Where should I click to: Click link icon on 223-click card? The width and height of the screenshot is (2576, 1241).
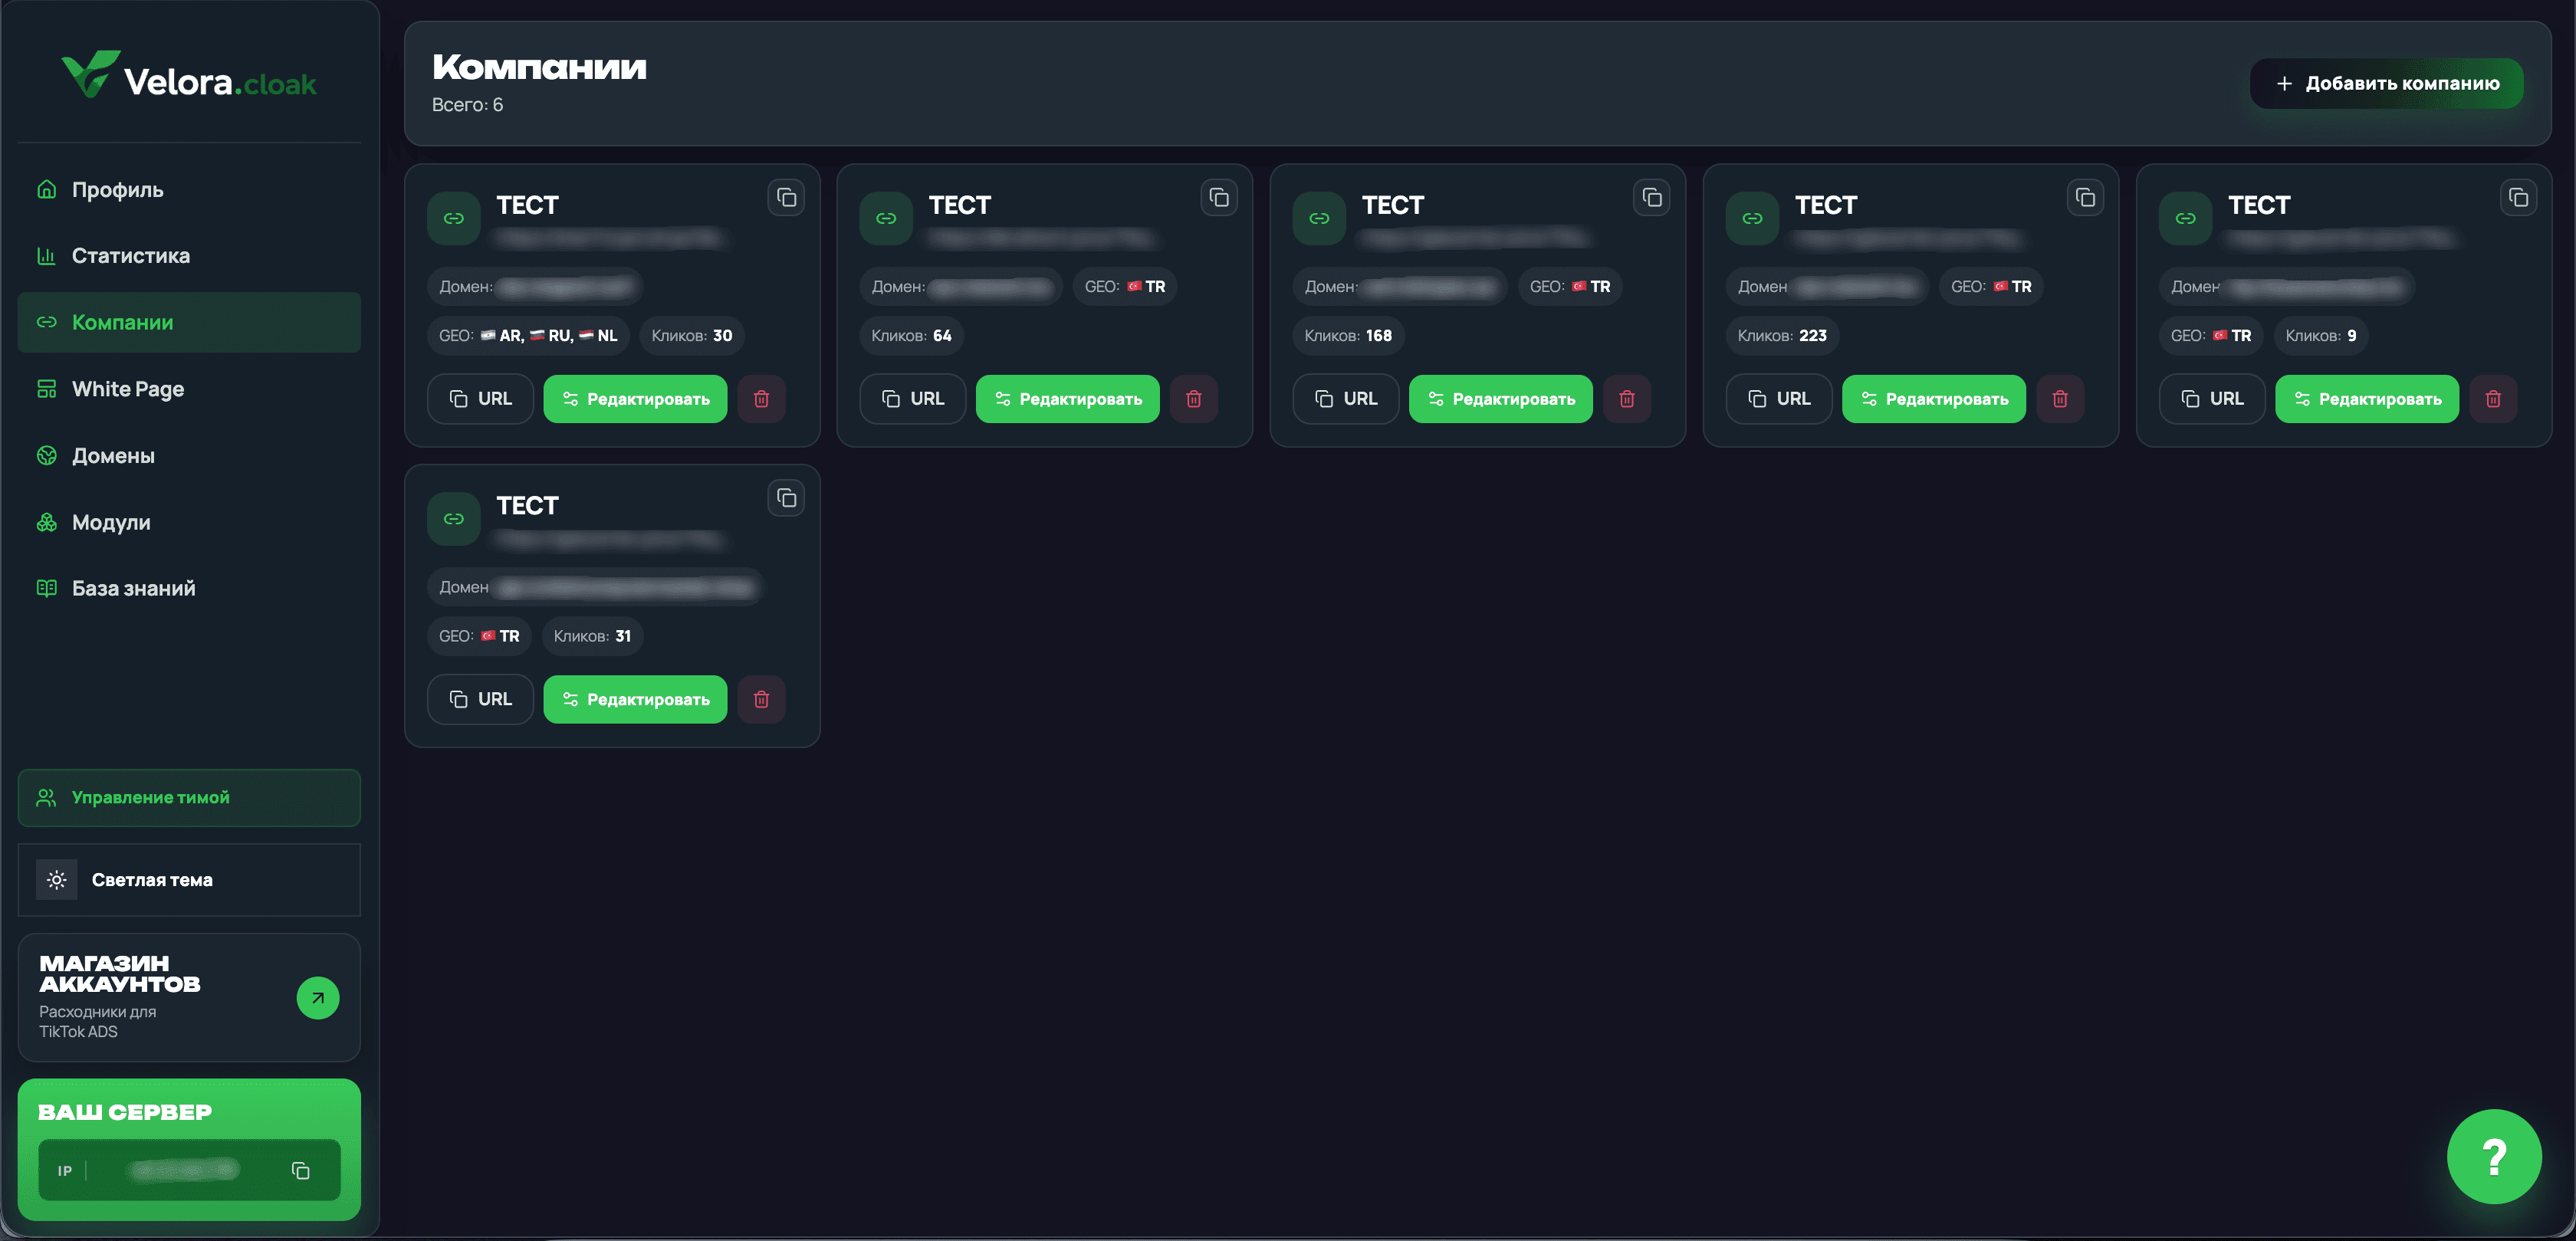click(x=1752, y=218)
